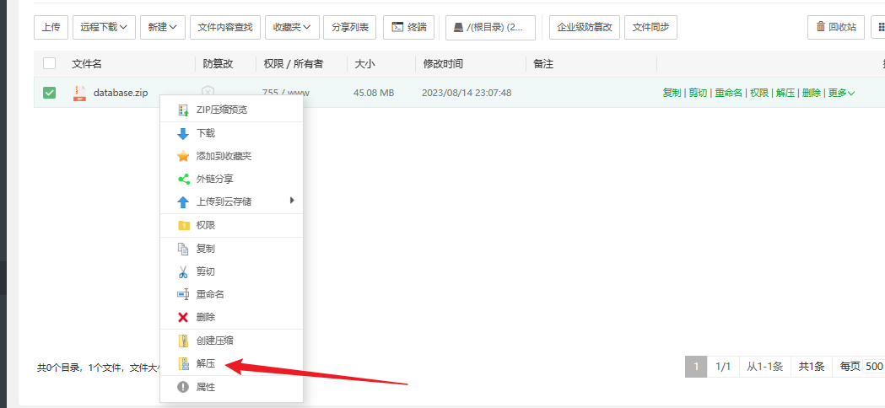This screenshot has width=885, height=408.
Task: Select 解压 from the context menu
Action: coord(206,363)
